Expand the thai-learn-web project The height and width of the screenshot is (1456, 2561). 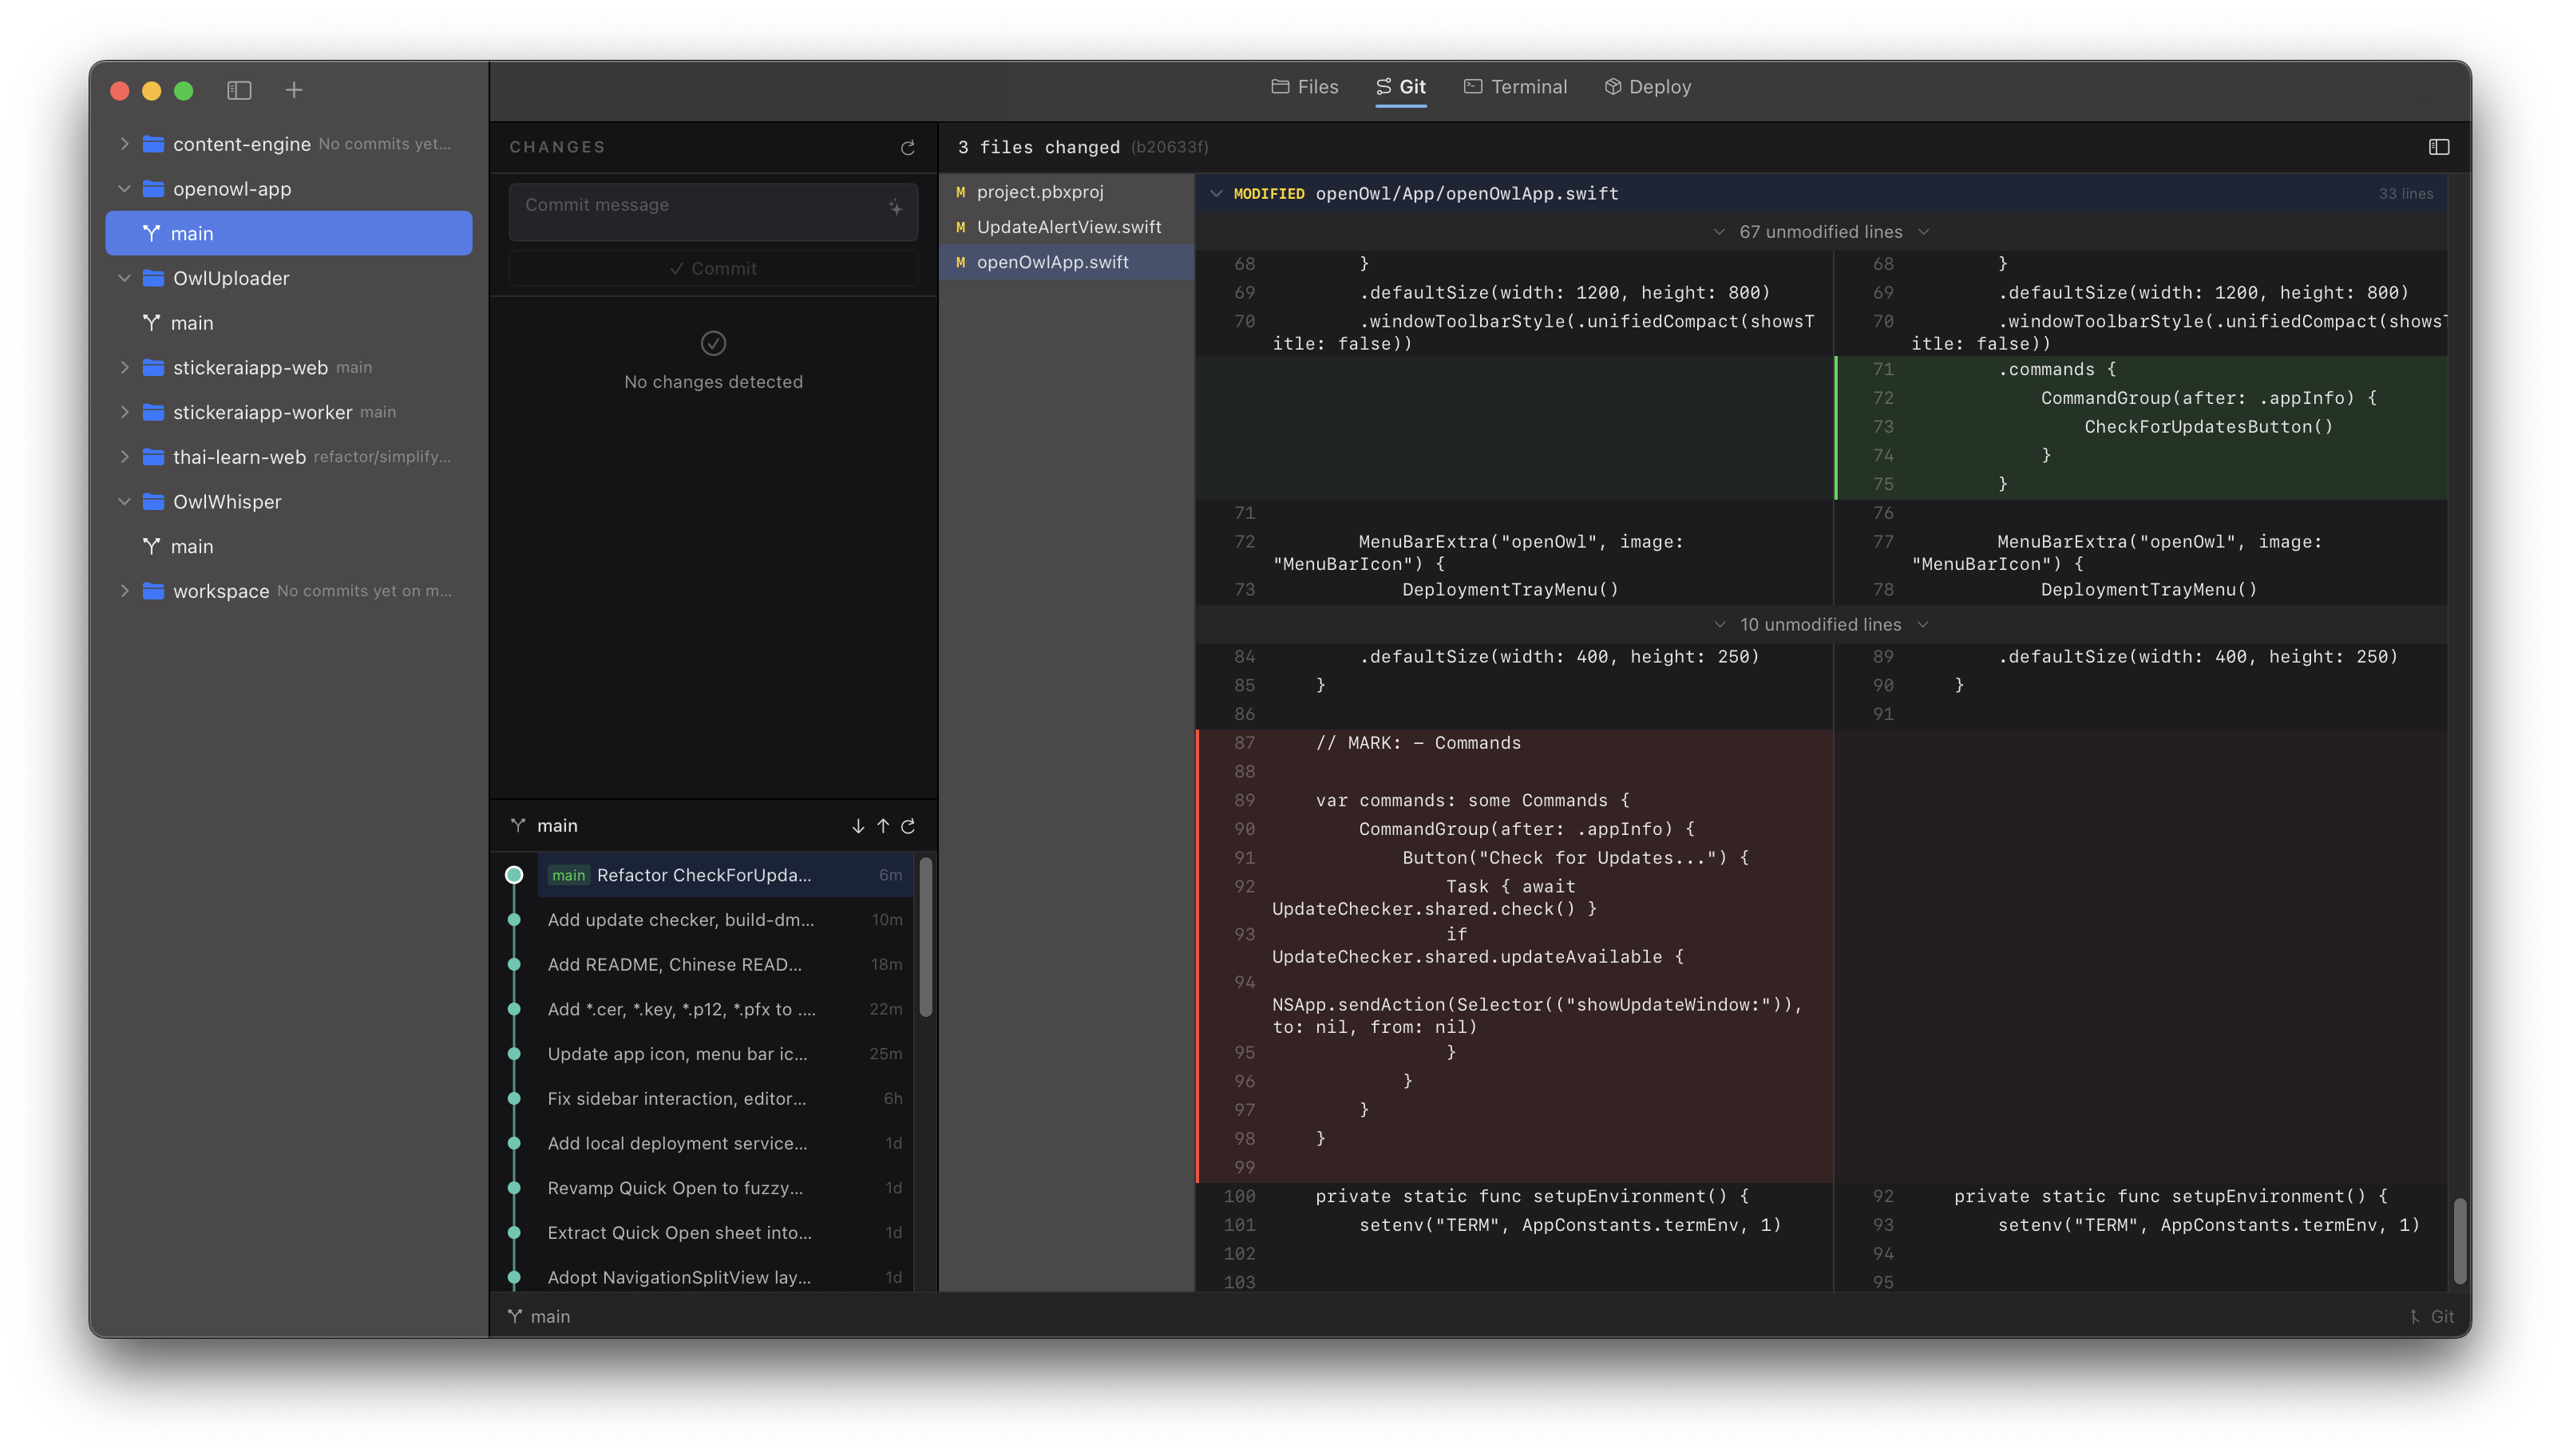(124, 457)
